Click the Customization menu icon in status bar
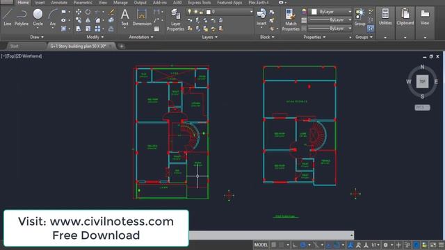This screenshot has height=250, width=445. click(x=442, y=245)
